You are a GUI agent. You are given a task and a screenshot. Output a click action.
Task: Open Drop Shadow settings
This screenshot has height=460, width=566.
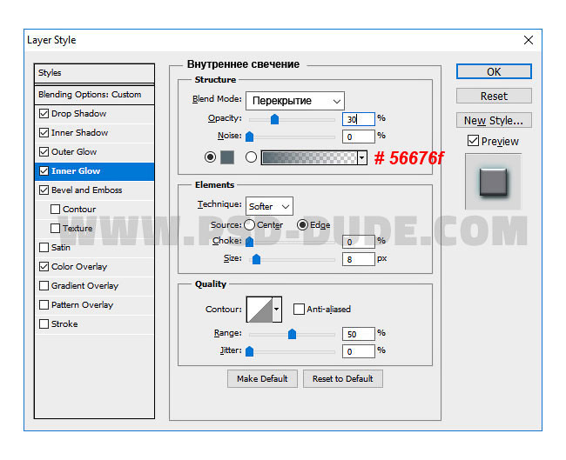[x=79, y=114]
